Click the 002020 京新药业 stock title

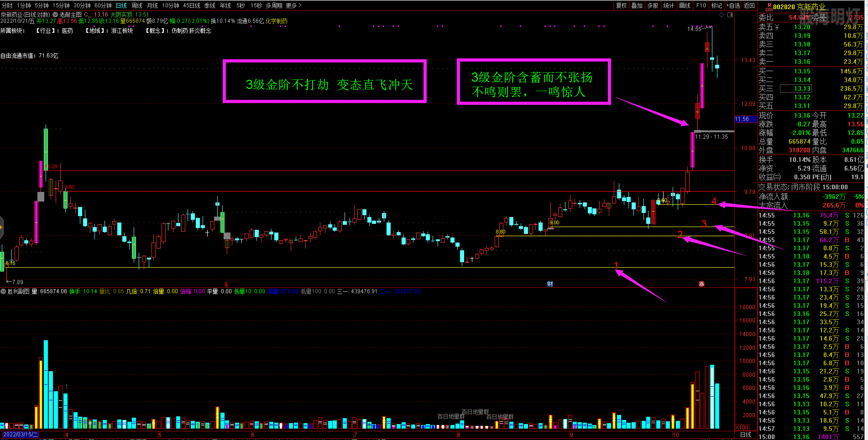tap(799, 7)
